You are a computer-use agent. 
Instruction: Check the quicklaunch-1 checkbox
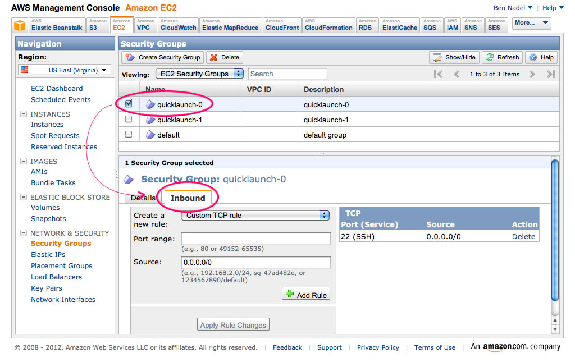click(x=129, y=119)
